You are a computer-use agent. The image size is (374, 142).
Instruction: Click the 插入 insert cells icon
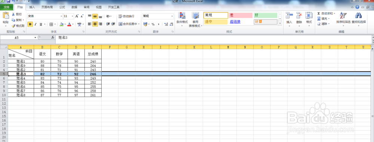[x=289, y=16]
